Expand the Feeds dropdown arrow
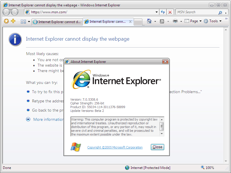Image resolution: width=231 pixels, height=173 pixels. [x=168, y=21]
